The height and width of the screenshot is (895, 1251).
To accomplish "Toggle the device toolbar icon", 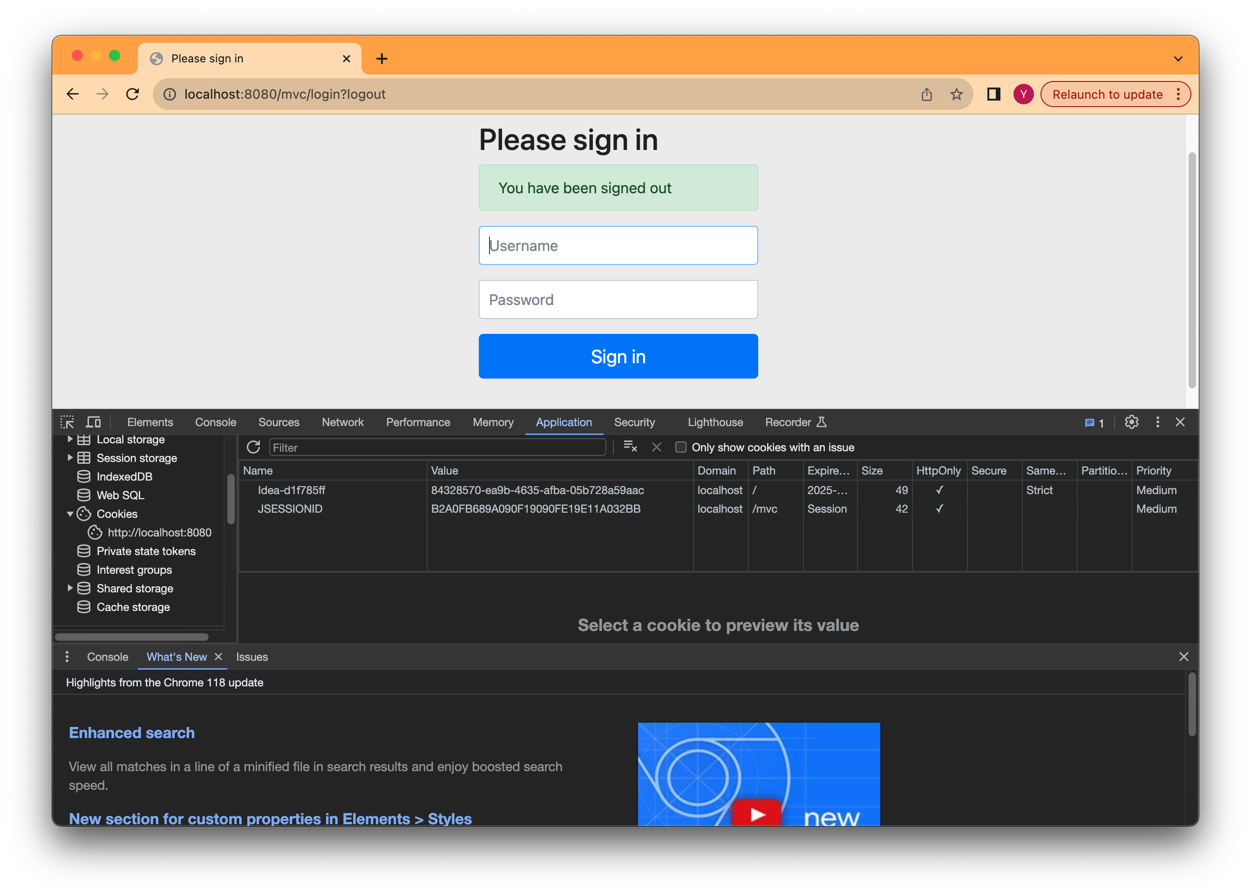I will [x=93, y=422].
